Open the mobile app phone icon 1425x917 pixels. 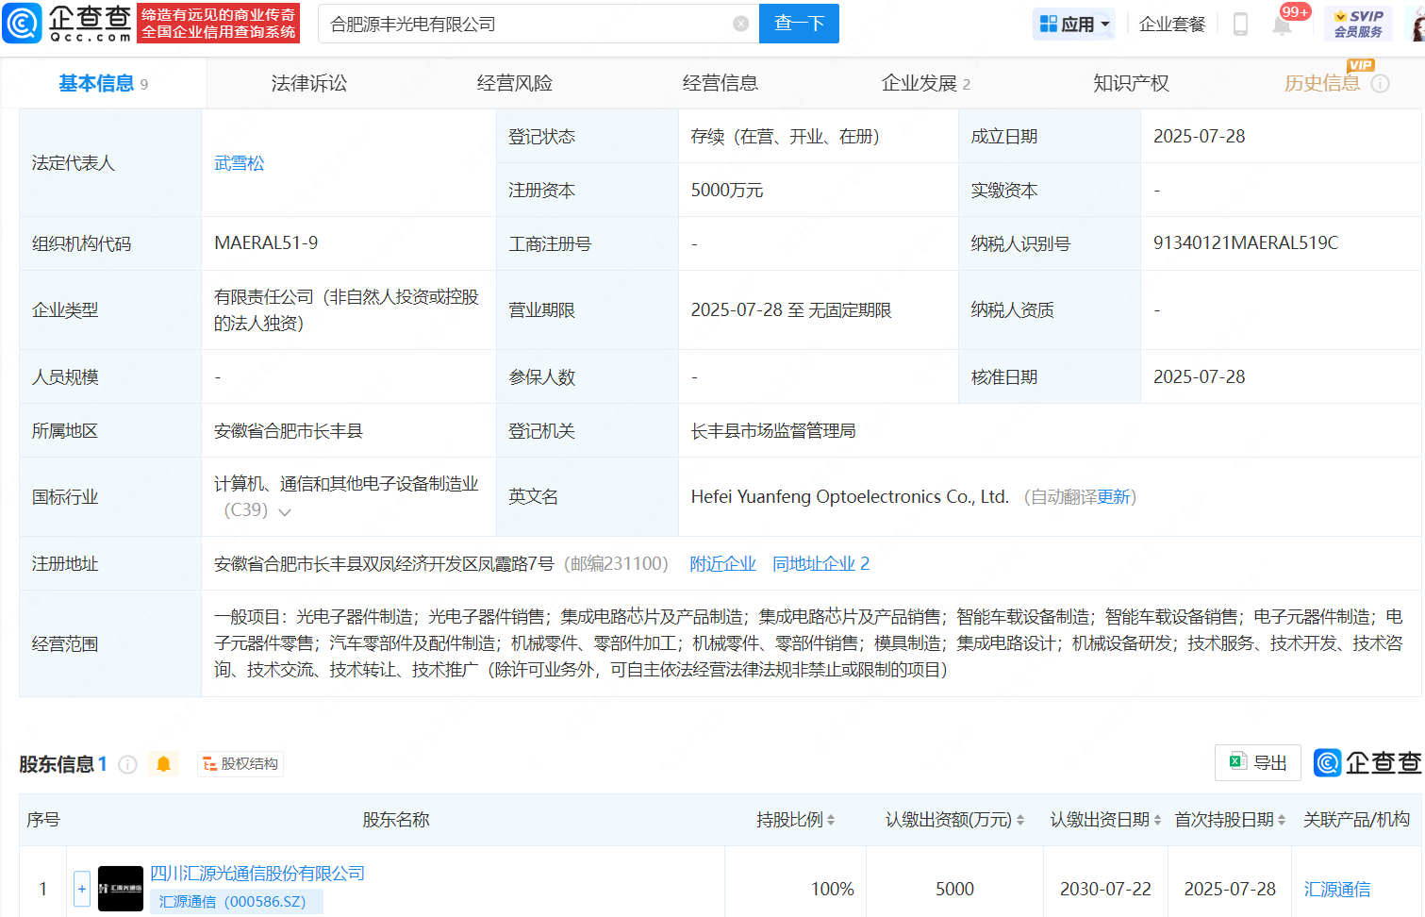[1240, 24]
